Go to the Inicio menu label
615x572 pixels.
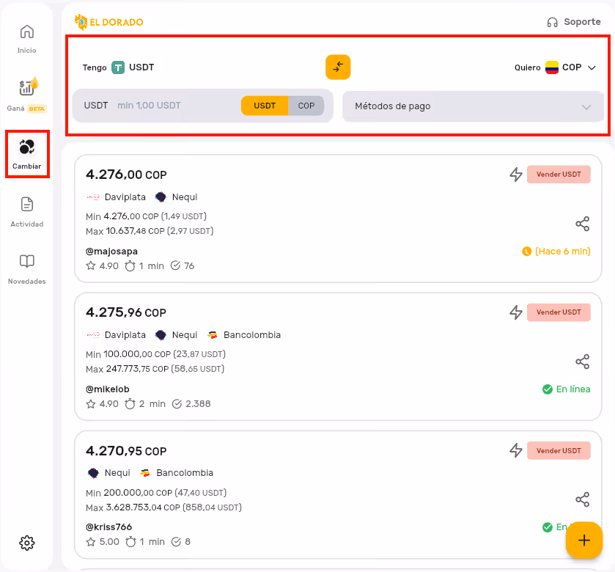[x=26, y=51]
